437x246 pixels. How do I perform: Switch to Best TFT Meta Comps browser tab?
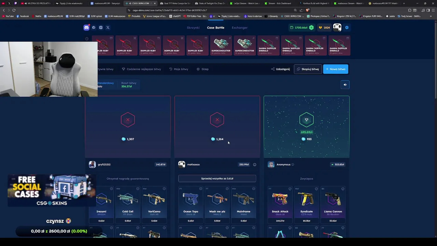pos(175,3)
